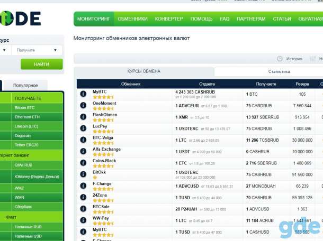323x241 pixels.
Task: Open the FAQ menu item
Action: 225,19
